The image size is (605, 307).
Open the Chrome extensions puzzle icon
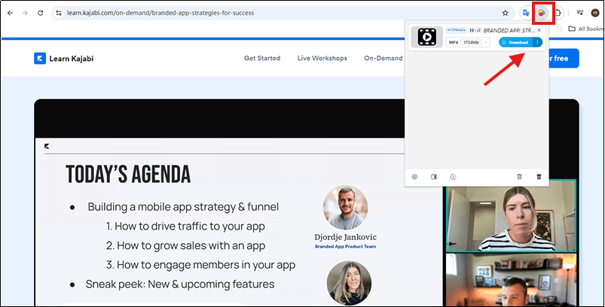558,13
